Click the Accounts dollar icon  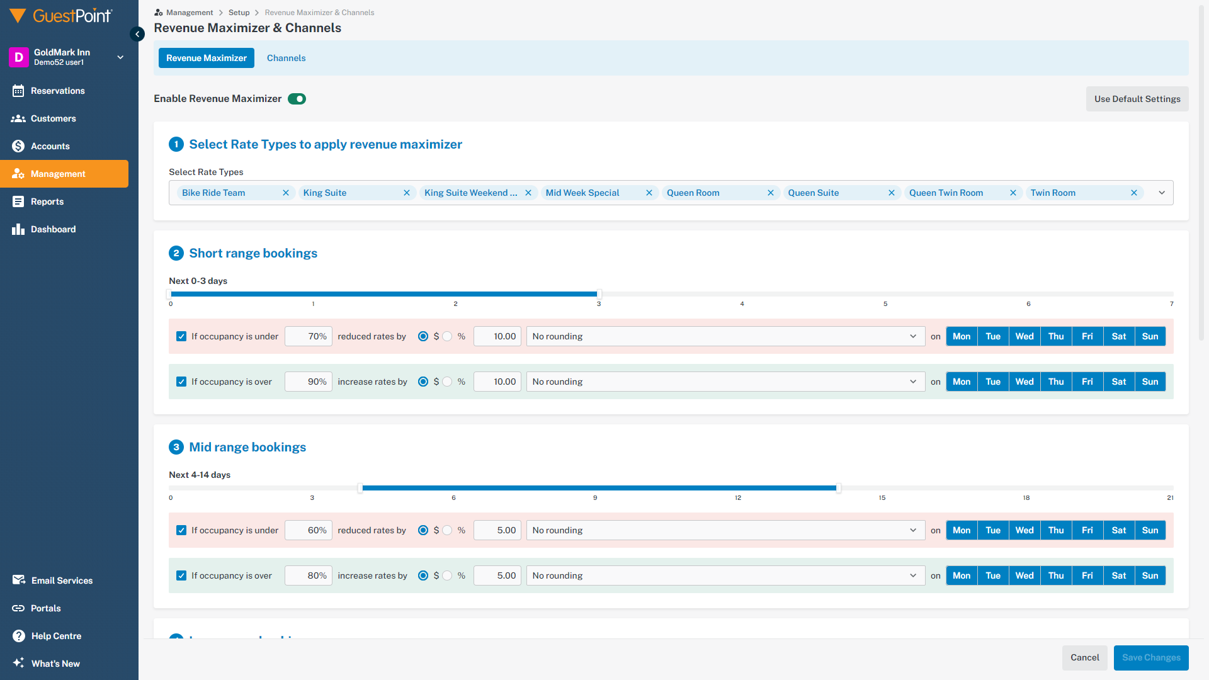pyautogui.click(x=18, y=146)
